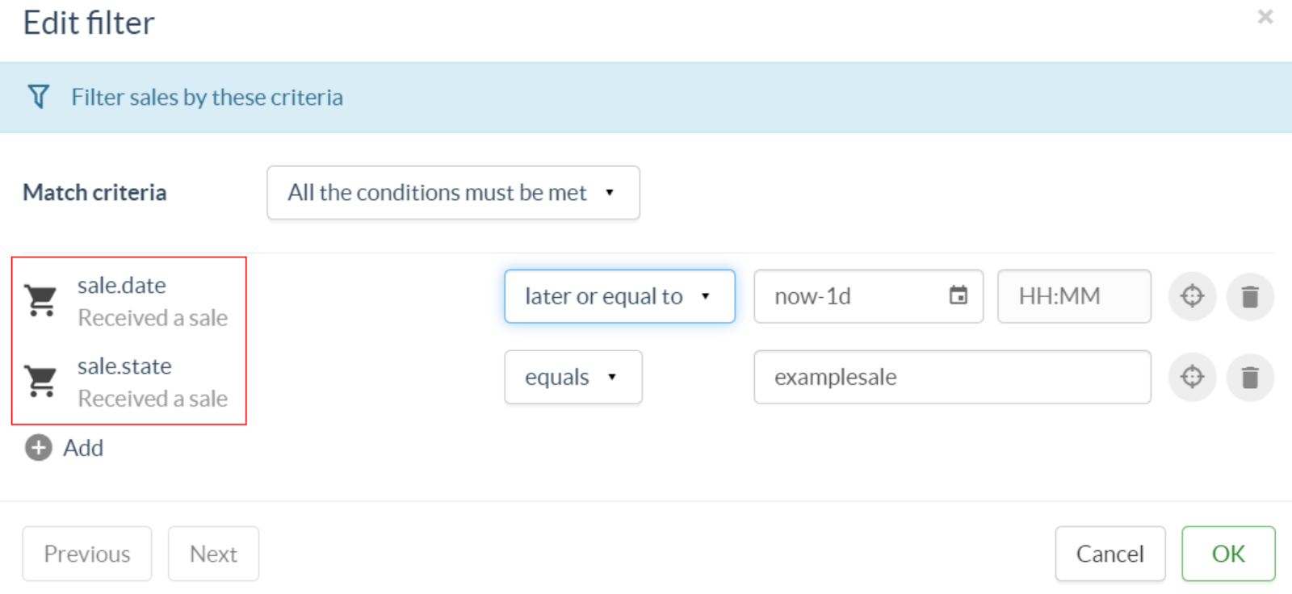Image resolution: width=1292 pixels, height=594 pixels.
Task: Click the HH:MM time input field
Action: (1074, 296)
